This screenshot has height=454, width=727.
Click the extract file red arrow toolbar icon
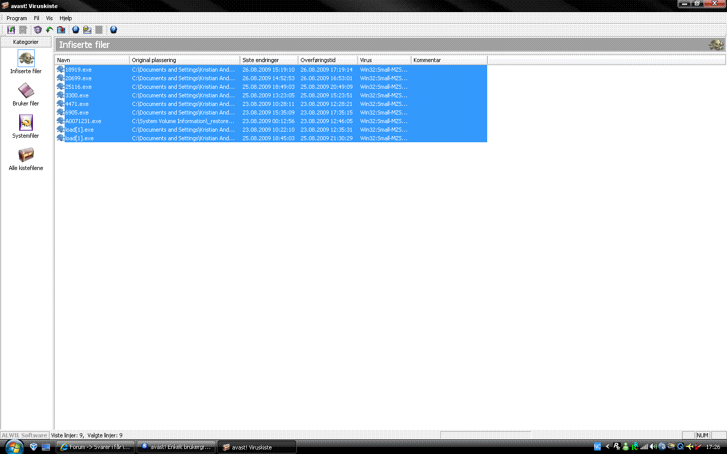61,30
